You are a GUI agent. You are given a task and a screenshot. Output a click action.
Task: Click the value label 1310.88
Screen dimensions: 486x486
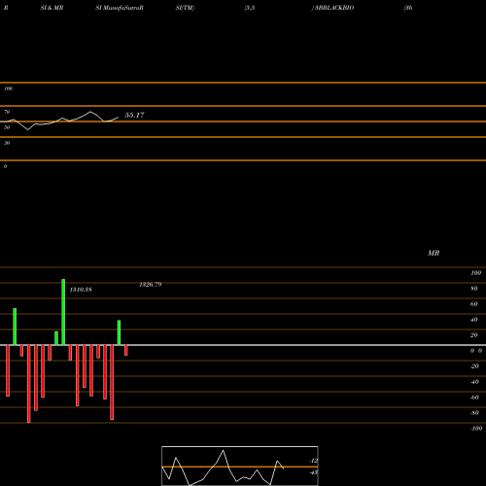click(81, 290)
